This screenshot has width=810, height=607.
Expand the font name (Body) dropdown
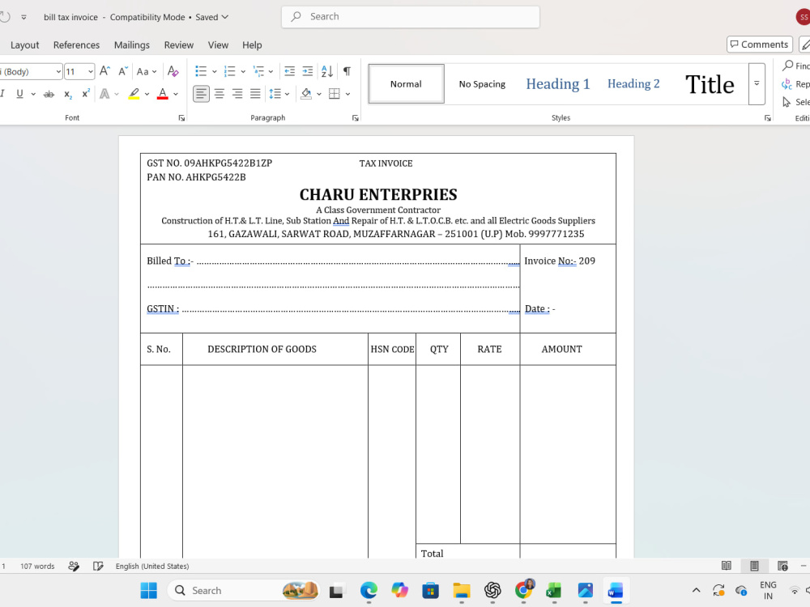click(58, 72)
